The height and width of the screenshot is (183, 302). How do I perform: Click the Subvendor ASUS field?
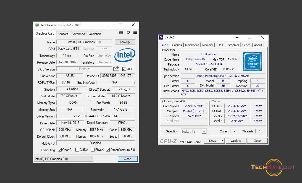tap(70, 76)
